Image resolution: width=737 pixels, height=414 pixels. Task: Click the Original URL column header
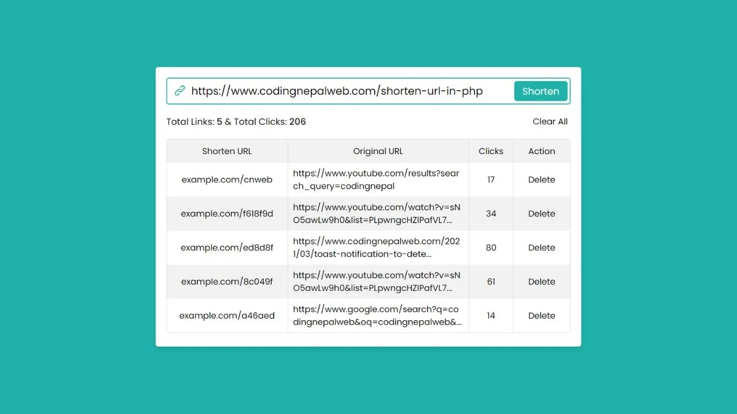[x=378, y=151]
